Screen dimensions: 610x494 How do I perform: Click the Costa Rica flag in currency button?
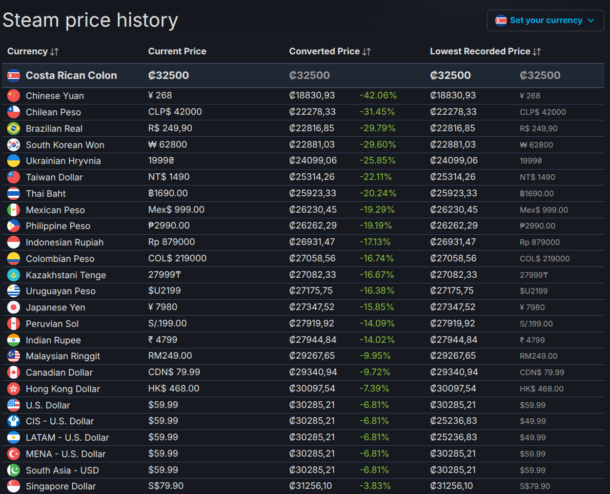pyautogui.click(x=501, y=20)
